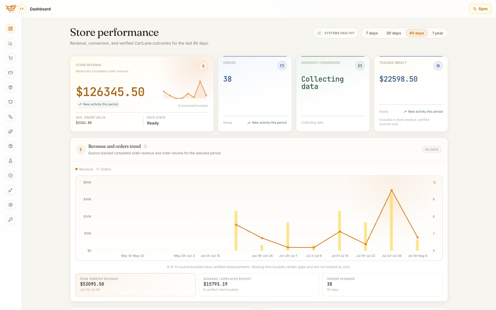Click the Store Revenue sparkline chart
Screen dimensions: 496x310
pyautogui.click(x=185, y=90)
